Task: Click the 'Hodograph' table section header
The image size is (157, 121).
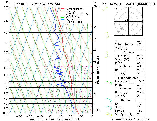Action: coord(129,100)
